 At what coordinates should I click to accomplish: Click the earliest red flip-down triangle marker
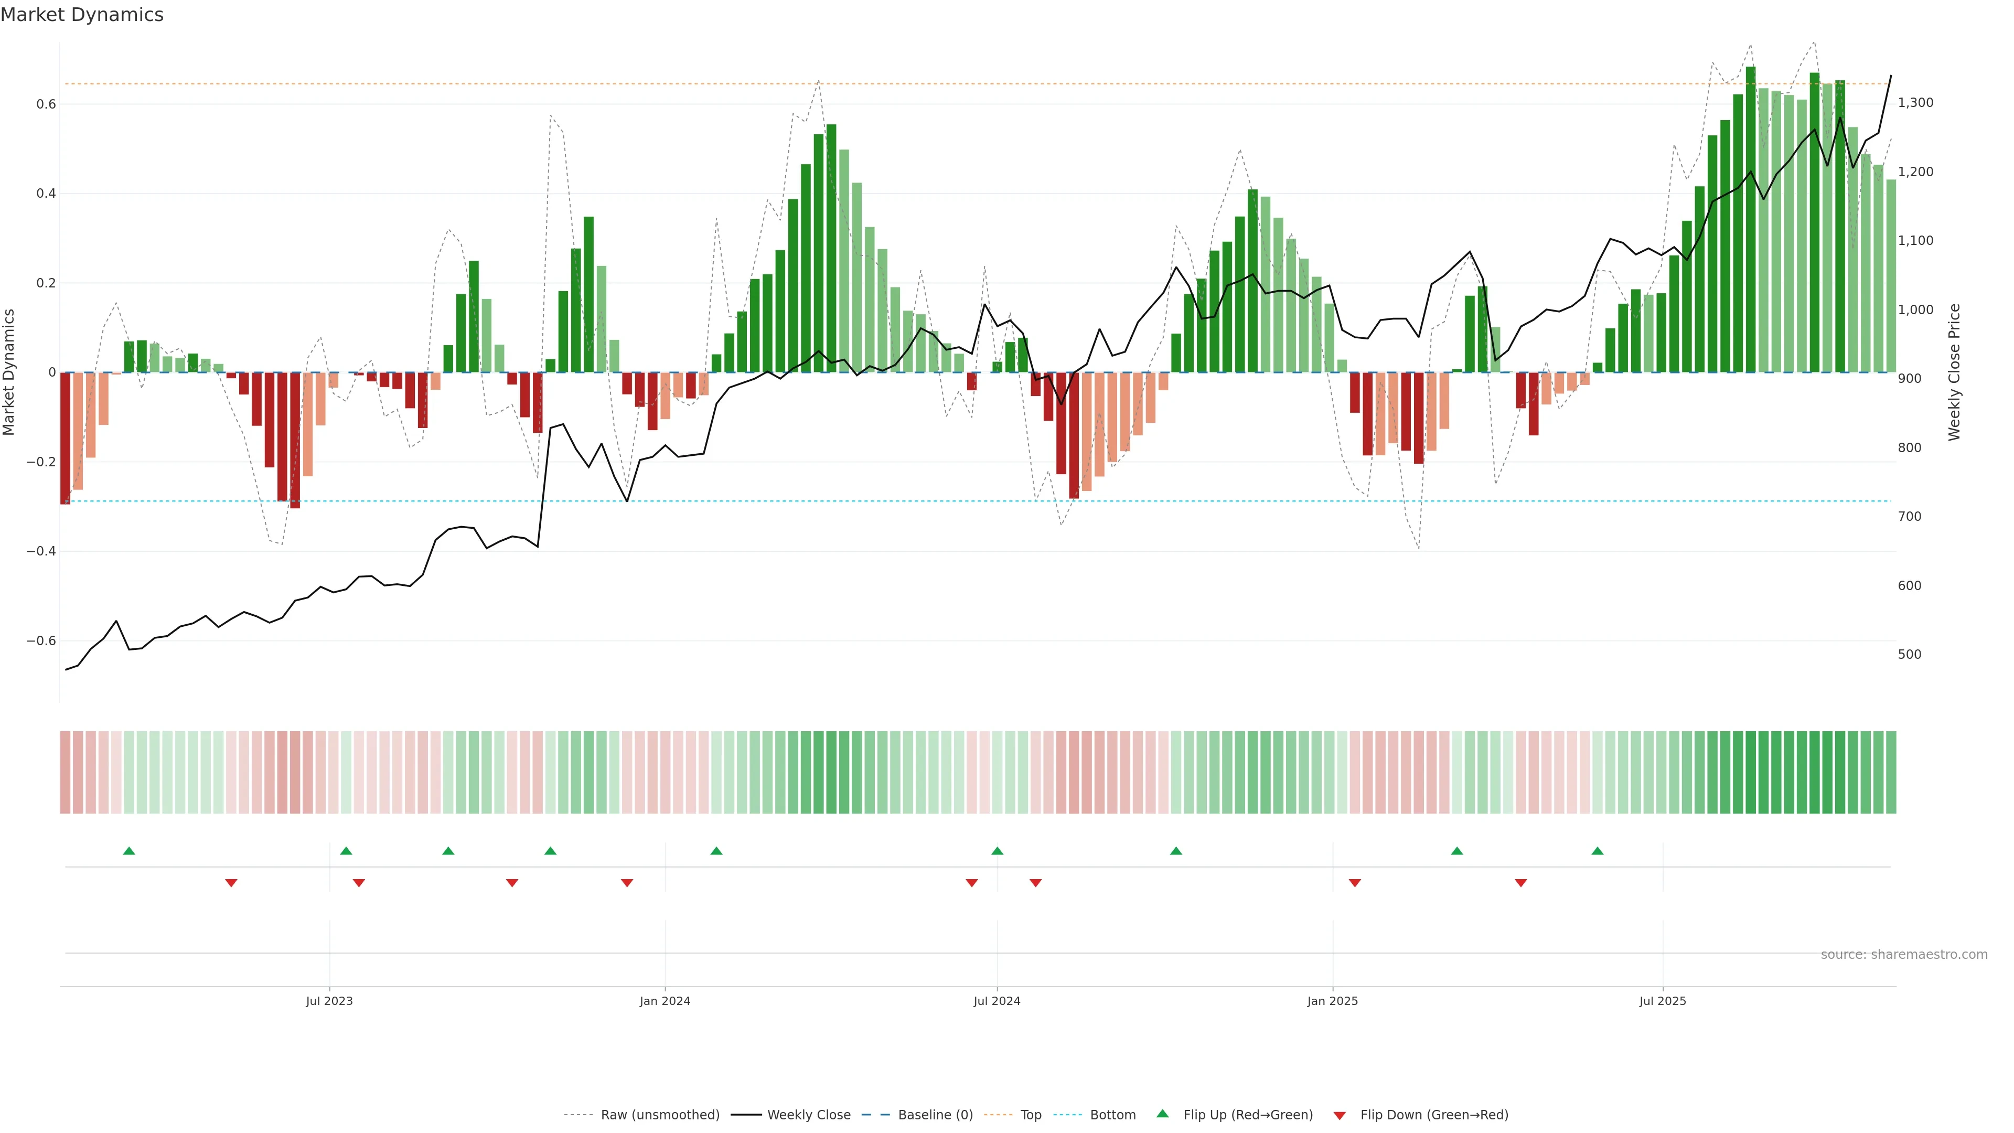[x=231, y=883]
